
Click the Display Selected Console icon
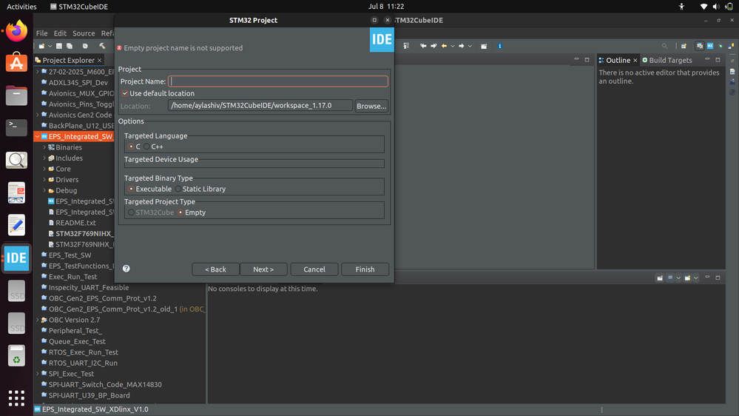[x=670, y=278]
